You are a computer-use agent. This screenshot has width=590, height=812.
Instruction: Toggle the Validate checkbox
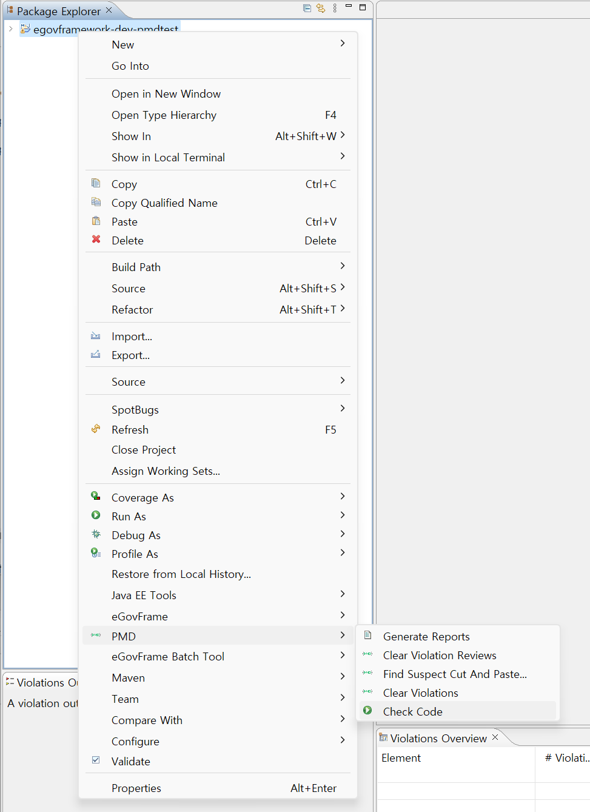pos(96,760)
